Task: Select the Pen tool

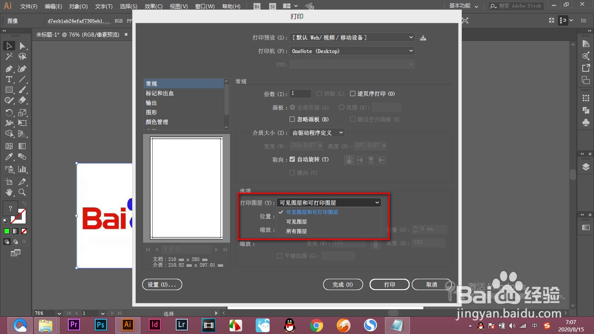Action: [9, 69]
